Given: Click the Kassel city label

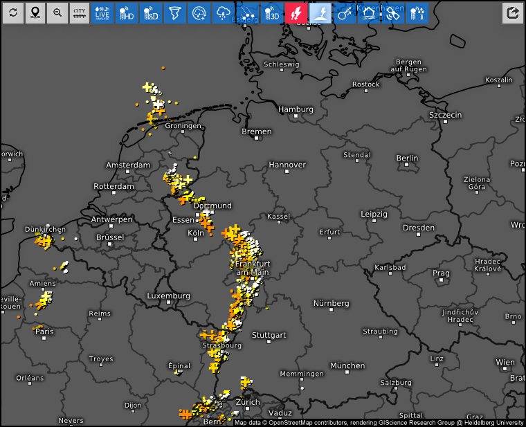Looking at the screenshot, I should (278, 217).
